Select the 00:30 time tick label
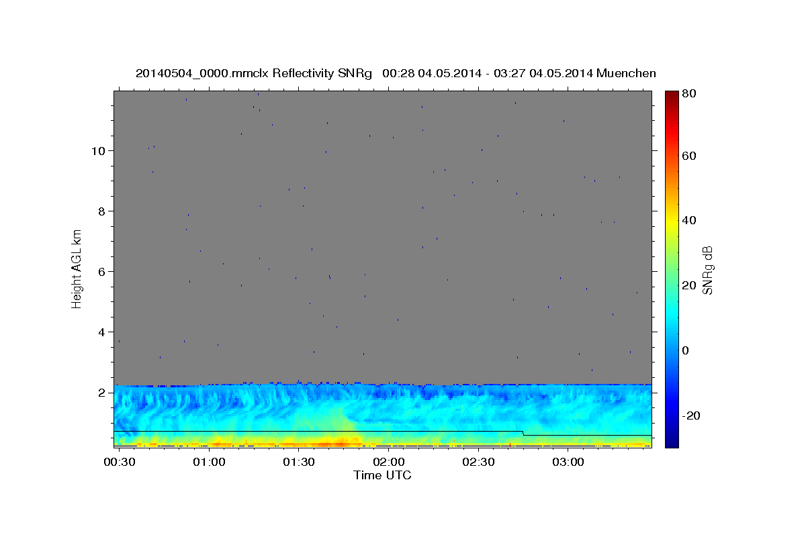Viewport: 806px width, 537px height. pos(120,463)
